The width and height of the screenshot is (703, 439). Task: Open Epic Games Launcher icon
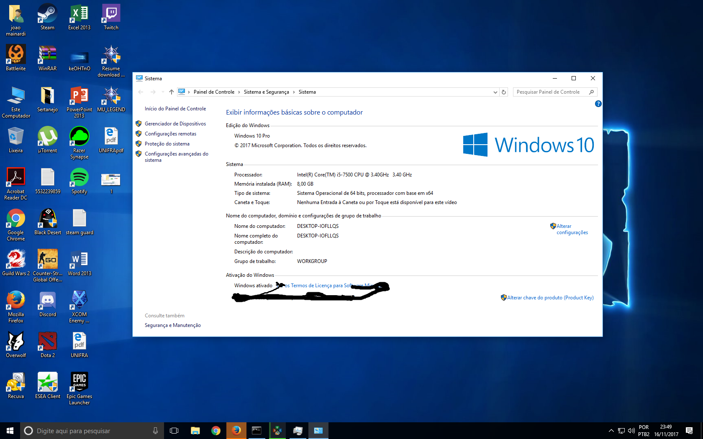tap(79, 389)
